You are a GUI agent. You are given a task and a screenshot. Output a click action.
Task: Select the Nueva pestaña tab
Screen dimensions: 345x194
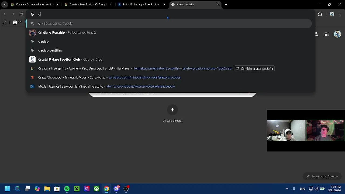pos(195,4)
